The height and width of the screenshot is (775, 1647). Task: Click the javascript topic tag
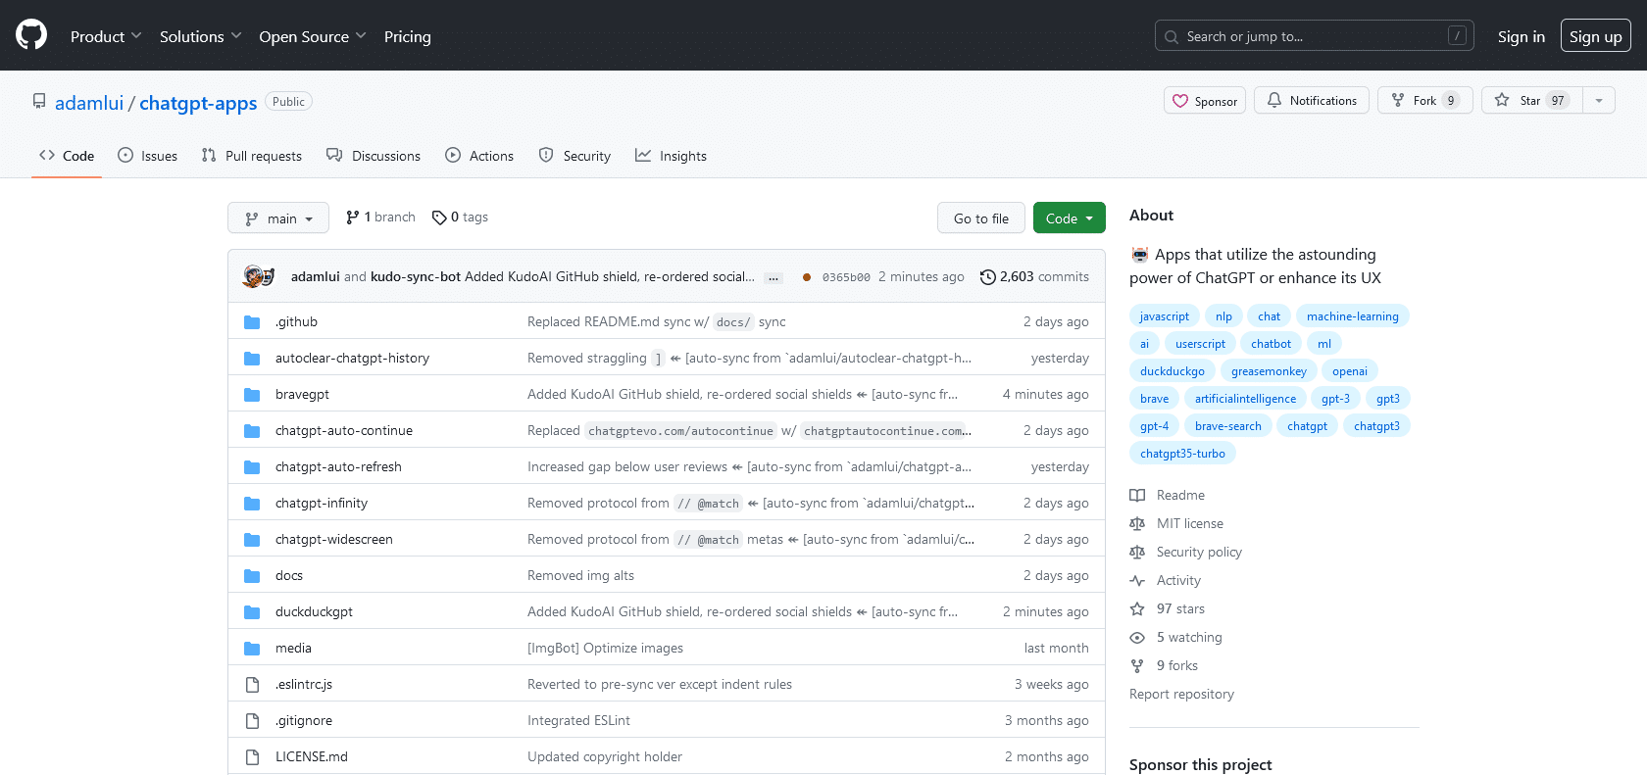[x=1164, y=316]
